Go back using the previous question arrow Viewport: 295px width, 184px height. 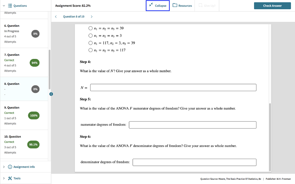click(56, 16)
